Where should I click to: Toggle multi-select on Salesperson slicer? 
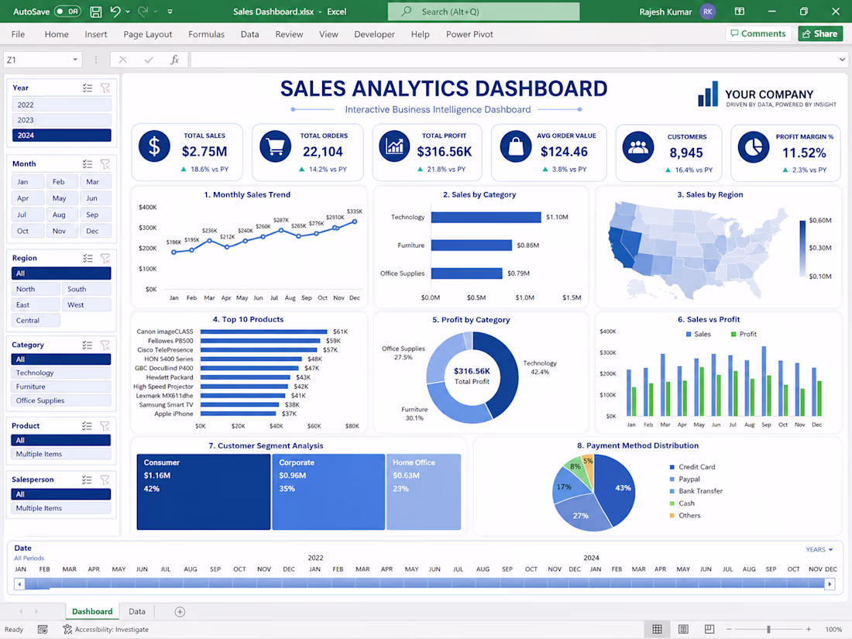[87, 479]
